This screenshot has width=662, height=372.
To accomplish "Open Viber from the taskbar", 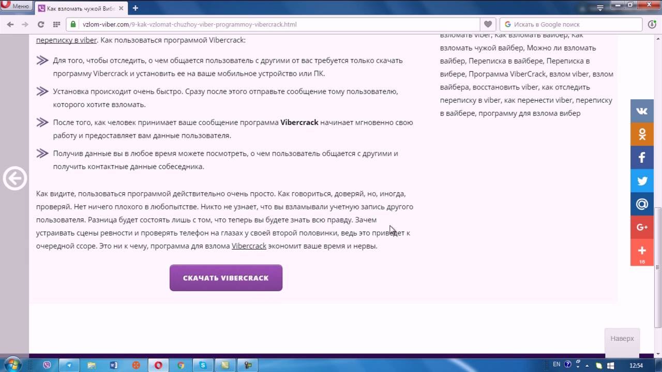I will coord(47,365).
